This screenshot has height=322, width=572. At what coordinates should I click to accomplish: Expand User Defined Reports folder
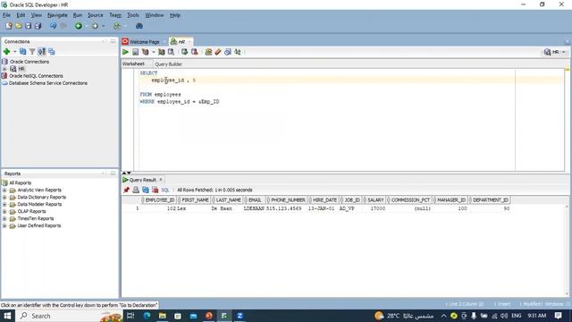click(x=4, y=225)
